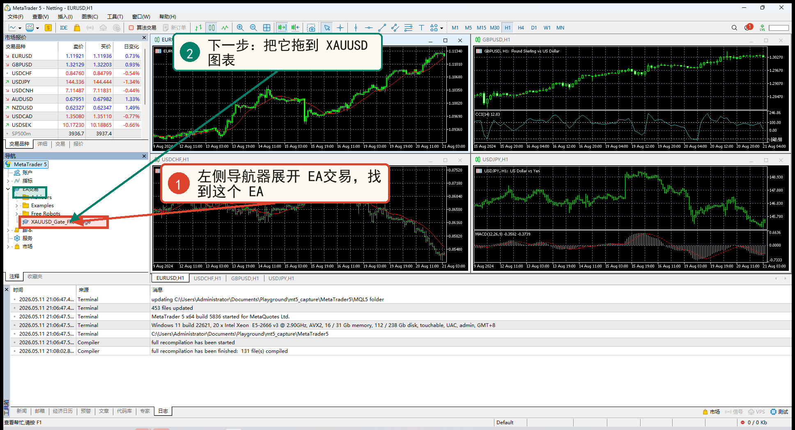
Task: Expand the Examples folder
Action: tap(16, 206)
